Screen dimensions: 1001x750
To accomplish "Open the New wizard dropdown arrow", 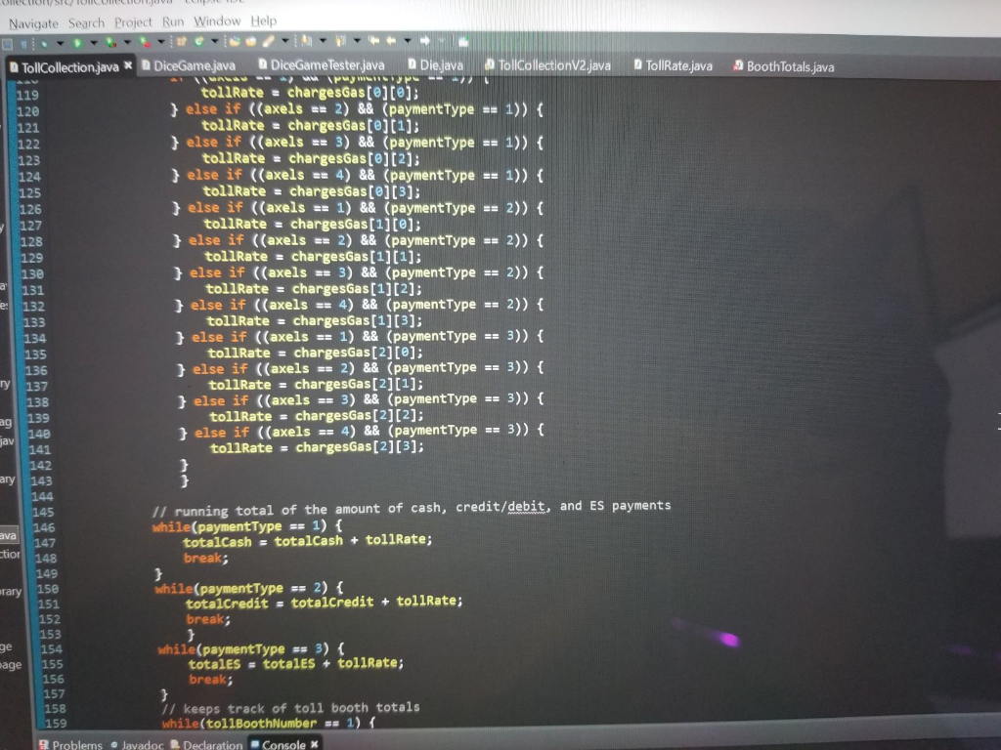I will 215,41.
